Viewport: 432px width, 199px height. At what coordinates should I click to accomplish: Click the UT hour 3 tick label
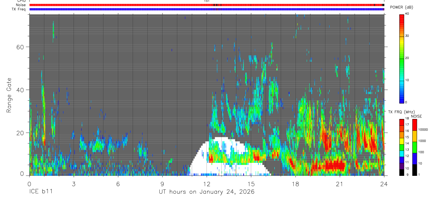74,184
